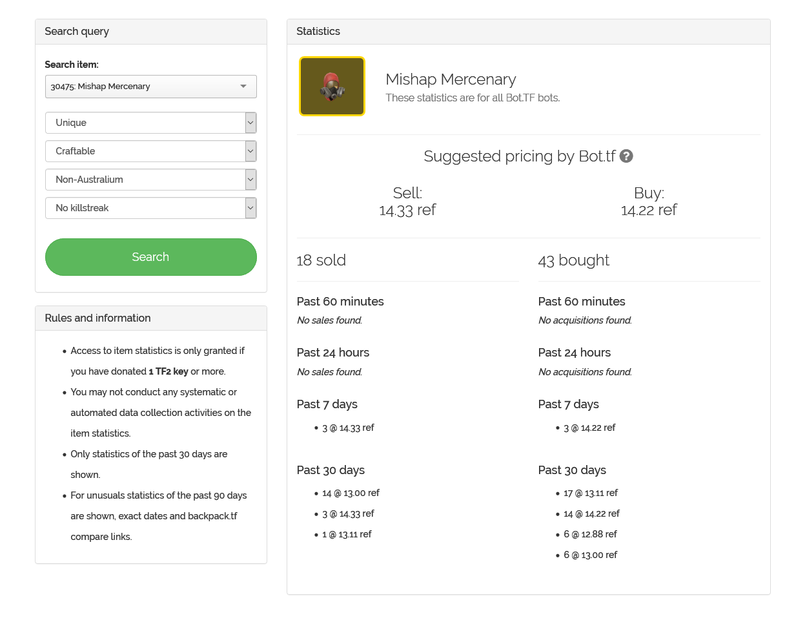Expand the Non-Australium dropdown
Screen dimensions: 785x622
[x=150, y=180]
